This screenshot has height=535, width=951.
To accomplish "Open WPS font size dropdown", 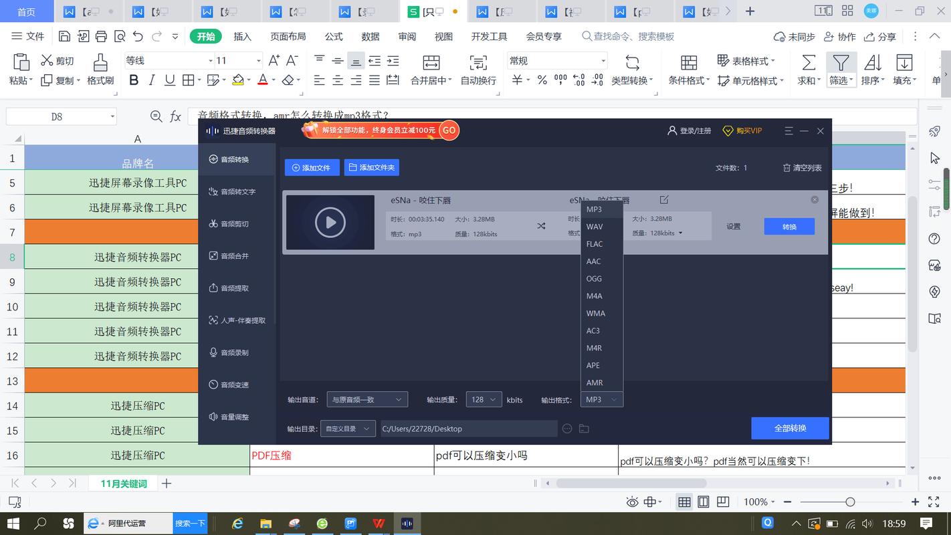I will [x=259, y=61].
